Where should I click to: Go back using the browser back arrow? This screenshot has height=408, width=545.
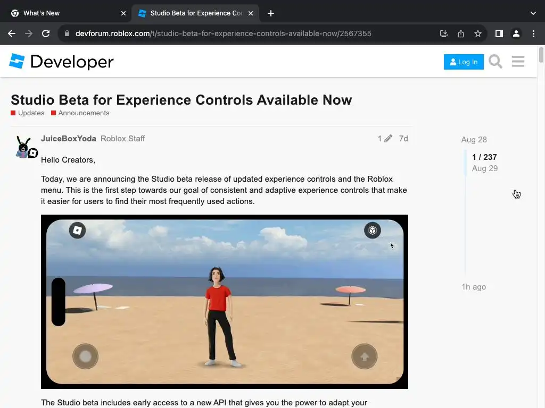pyautogui.click(x=12, y=33)
